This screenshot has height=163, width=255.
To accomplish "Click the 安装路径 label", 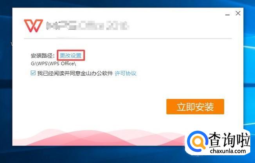I will [x=43, y=56].
